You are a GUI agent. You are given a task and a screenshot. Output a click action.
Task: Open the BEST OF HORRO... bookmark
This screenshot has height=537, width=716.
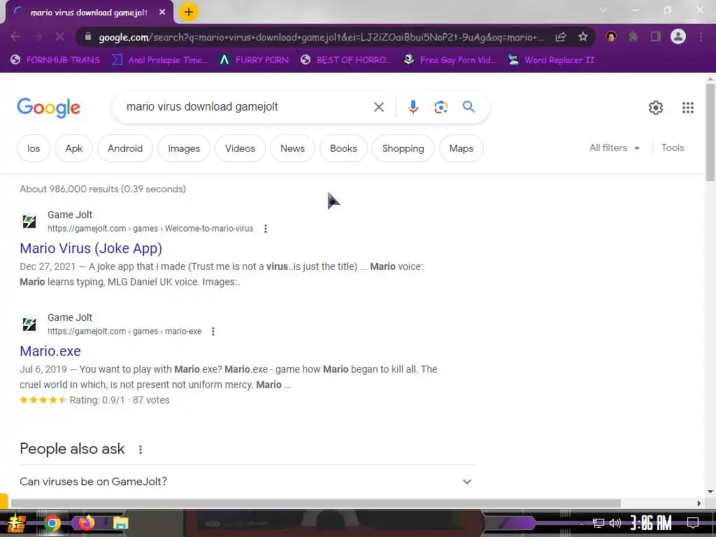(346, 60)
